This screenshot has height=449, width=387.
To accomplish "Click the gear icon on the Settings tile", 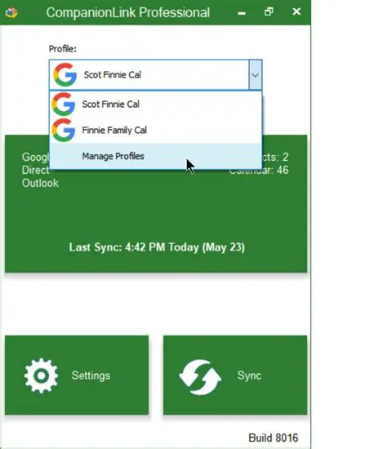I will [42, 376].
